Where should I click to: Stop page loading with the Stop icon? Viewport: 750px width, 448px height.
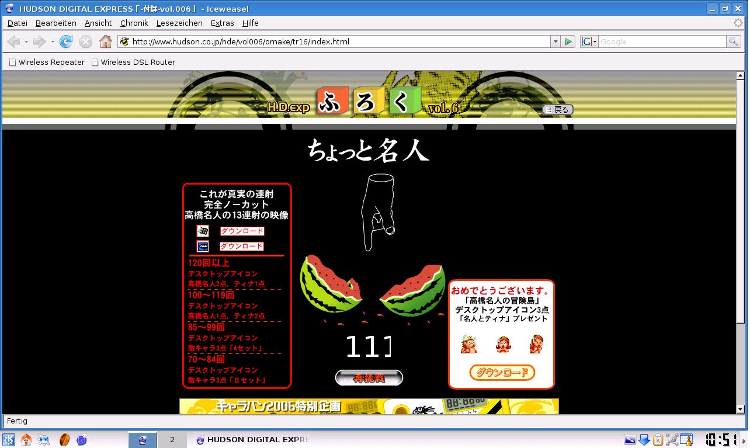tap(86, 41)
